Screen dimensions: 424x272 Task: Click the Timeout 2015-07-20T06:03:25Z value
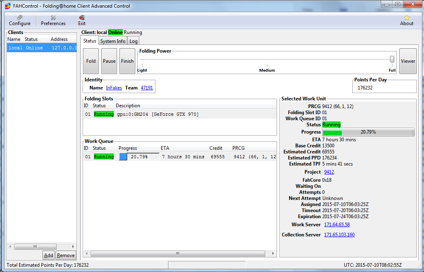coord(345,210)
